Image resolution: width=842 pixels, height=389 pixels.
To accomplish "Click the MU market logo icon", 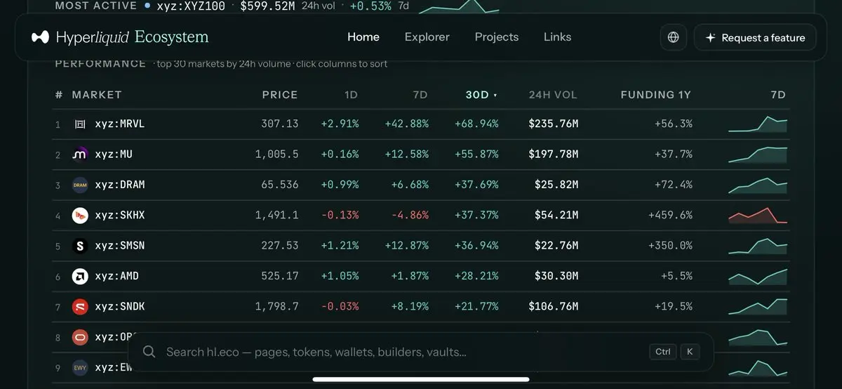I will pyautogui.click(x=80, y=154).
